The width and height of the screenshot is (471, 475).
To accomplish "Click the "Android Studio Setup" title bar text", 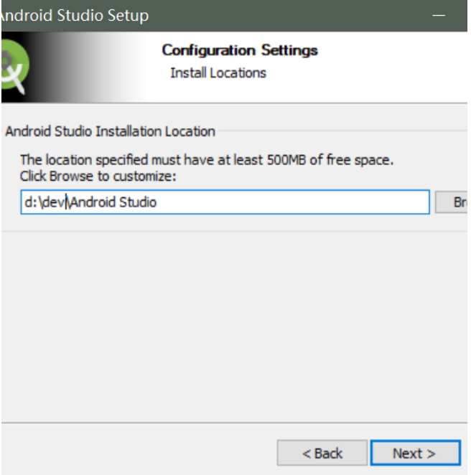I will coord(75,15).
